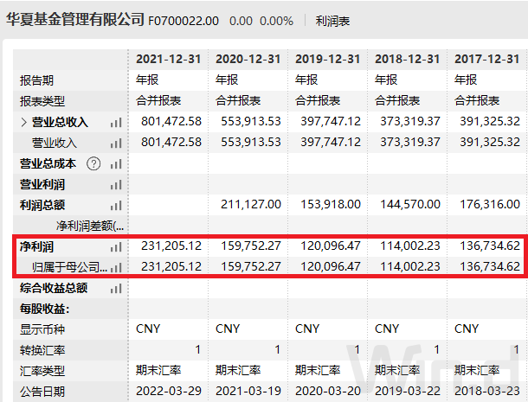This screenshot has width=528, height=402.
Task: Show the trend chart for 营业总成本
Action: [115, 163]
